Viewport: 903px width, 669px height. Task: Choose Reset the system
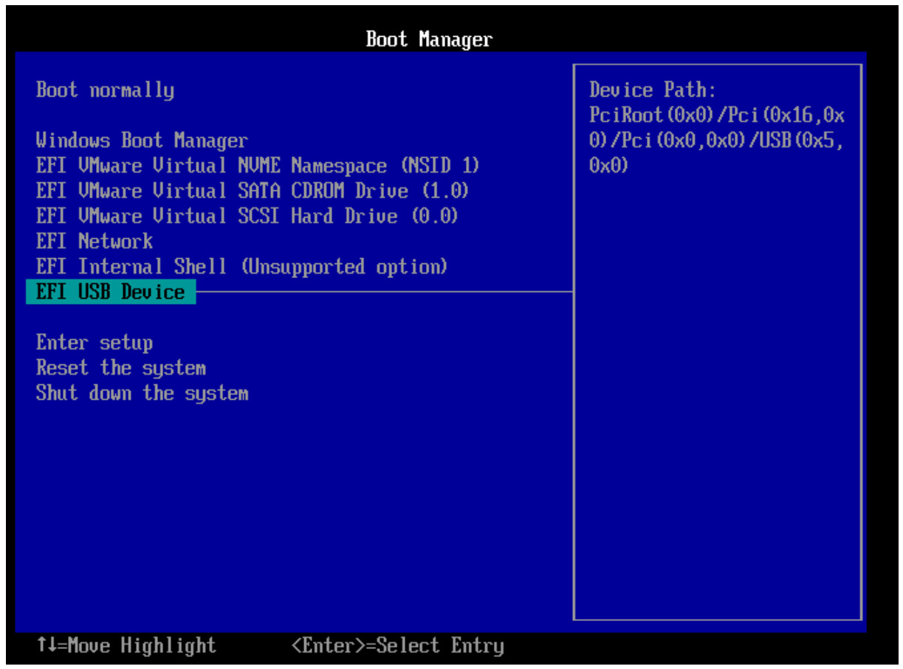(121, 368)
